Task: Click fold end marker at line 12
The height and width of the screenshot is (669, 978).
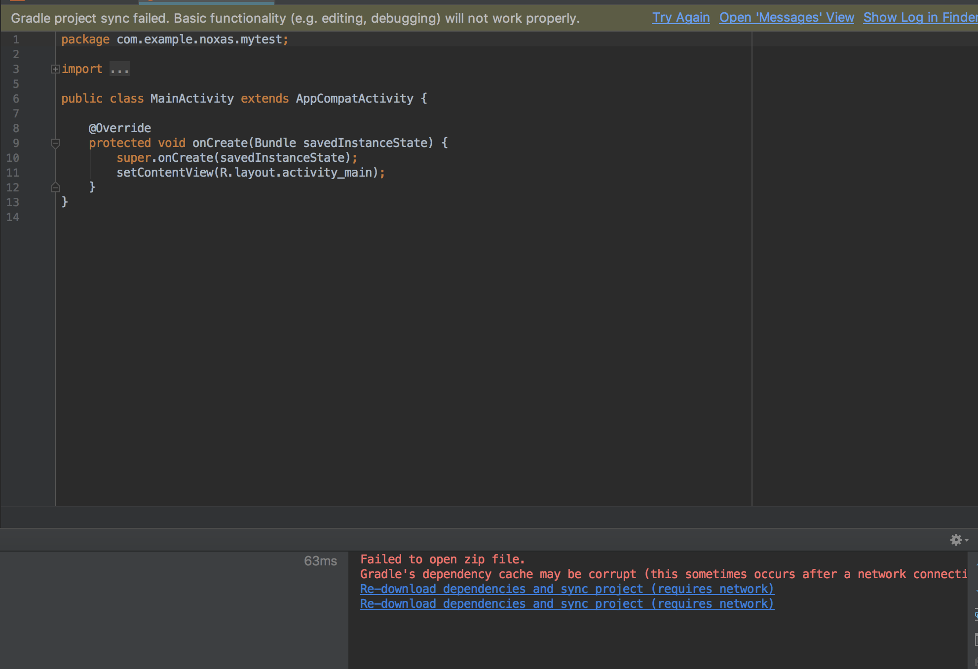Action: pos(55,187)
